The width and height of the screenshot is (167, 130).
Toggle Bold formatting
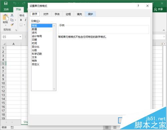[21, 20]
